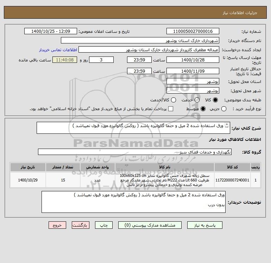Click the product name cell 'سطل زباله شهری'
The height and width of the screenshot is (263, 271).
pyautogui.click(x=165, y=180)
